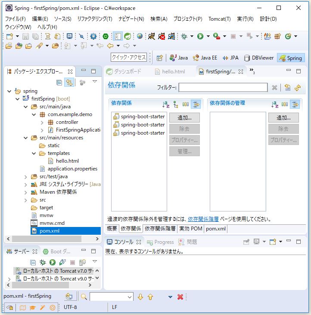Click the clear filter X icon

point(274,88)
